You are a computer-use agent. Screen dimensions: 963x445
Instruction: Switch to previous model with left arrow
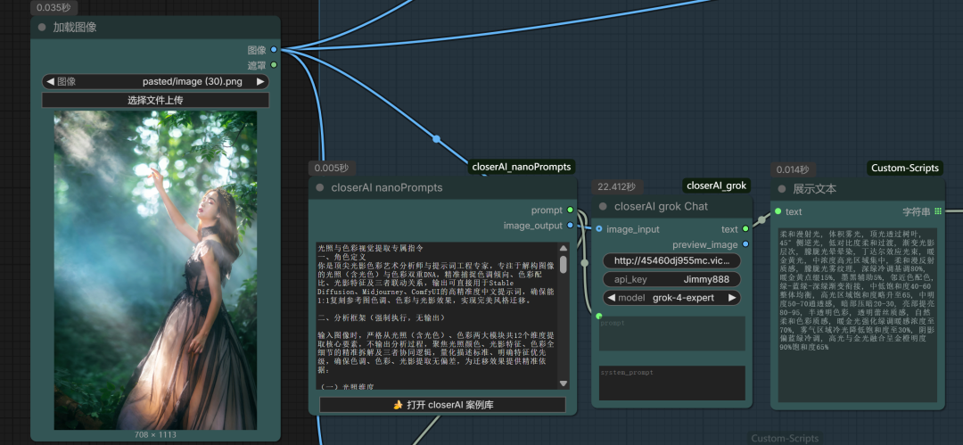[611, 298]
